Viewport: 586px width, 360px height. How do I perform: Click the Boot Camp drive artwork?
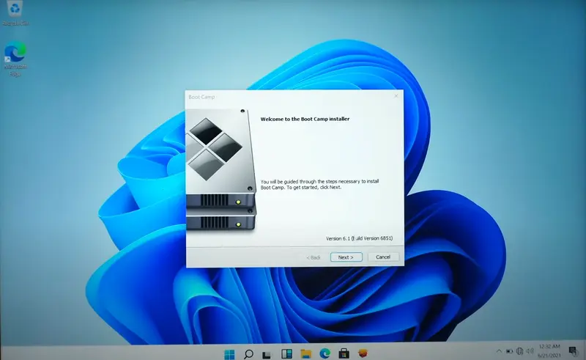[x=221, y=170]
